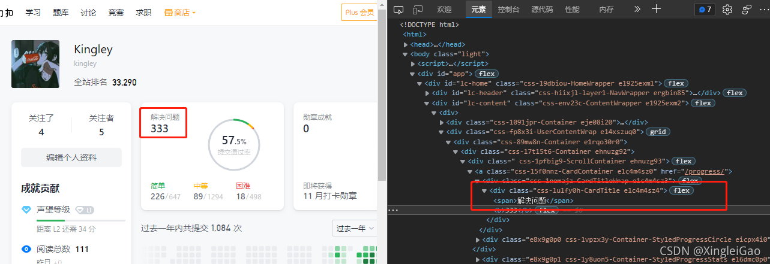This screenshot has height=264, width=770.
Task: Toggle grid badge on UserContentWrap
Action: pos(658,132)
